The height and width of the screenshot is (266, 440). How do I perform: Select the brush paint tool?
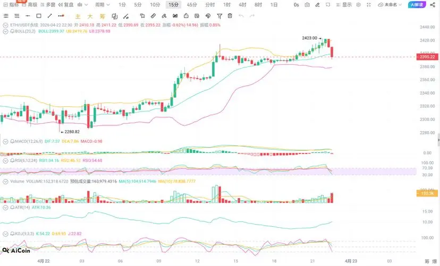164,16
